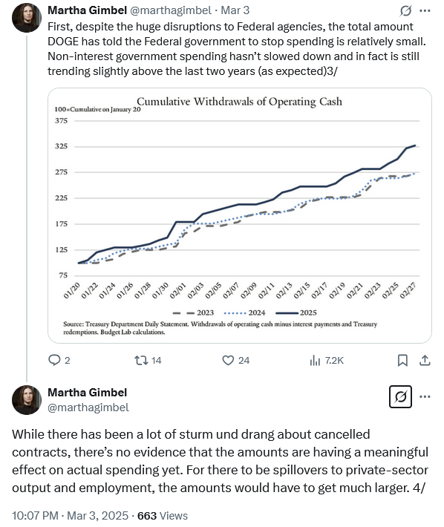This screenshot has height=527, width=444.
Task: Like the tweet with 24 likes
Action: pos(235,360)
